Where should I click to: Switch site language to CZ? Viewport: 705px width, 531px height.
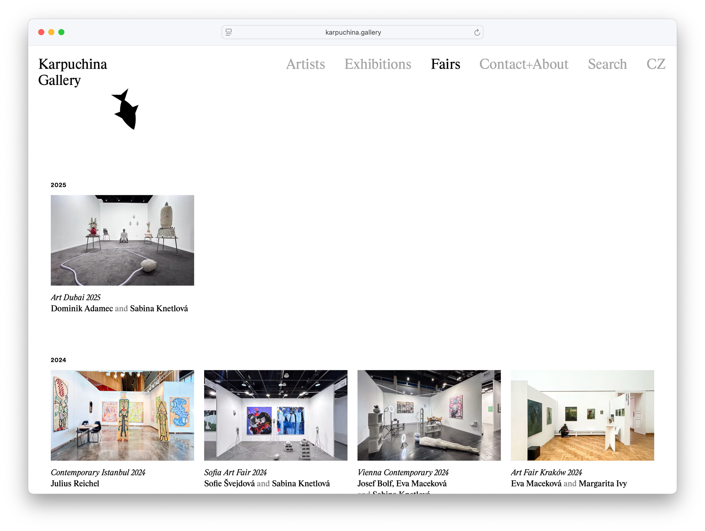[x=656, y=64]
